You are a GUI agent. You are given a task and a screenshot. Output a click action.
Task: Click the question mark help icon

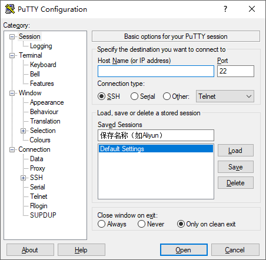click(225, 9)
